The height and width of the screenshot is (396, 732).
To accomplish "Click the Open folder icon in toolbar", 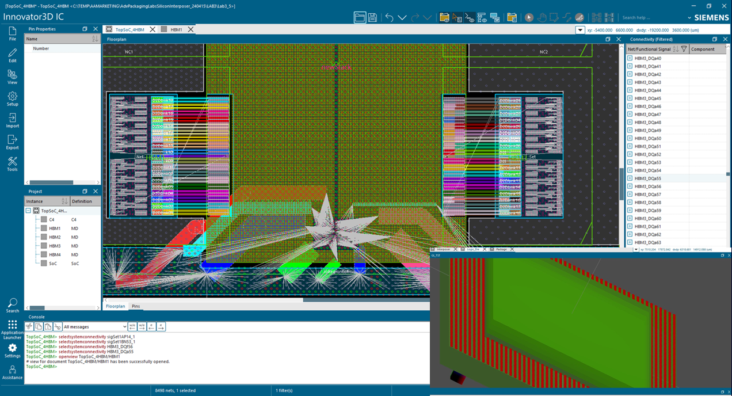I will (x=360, y=17).
